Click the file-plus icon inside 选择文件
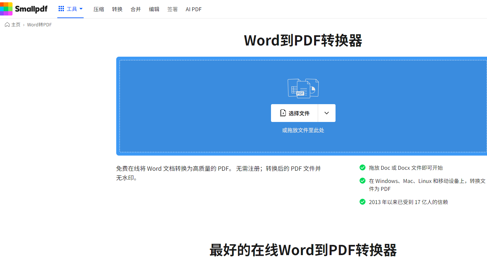Screen dimensions: 487x265 283,113
